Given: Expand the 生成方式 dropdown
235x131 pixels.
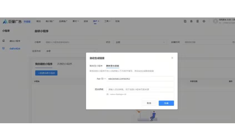Looking at the screenshot, I should pos(71,51).
